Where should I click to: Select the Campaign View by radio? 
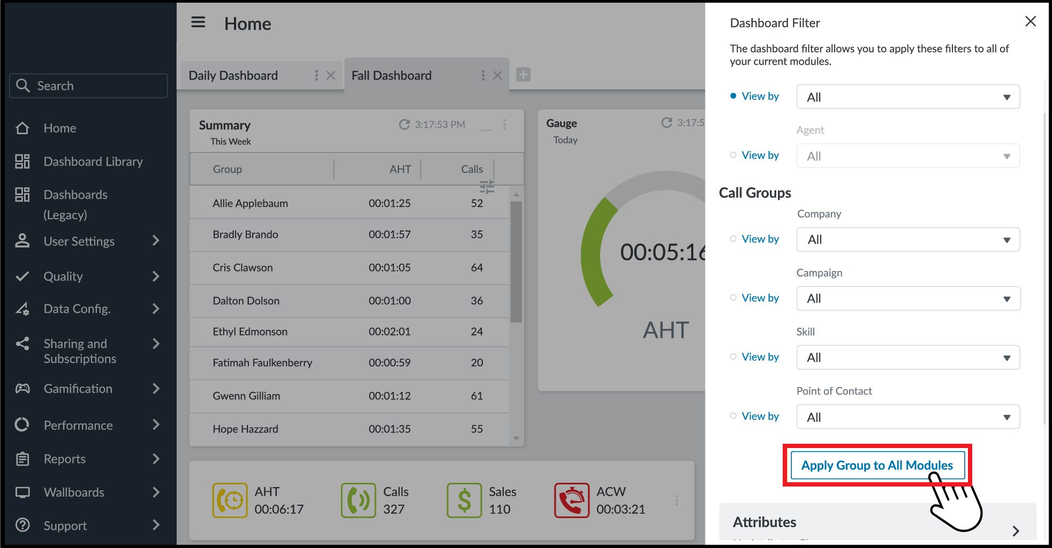[733, 298]
